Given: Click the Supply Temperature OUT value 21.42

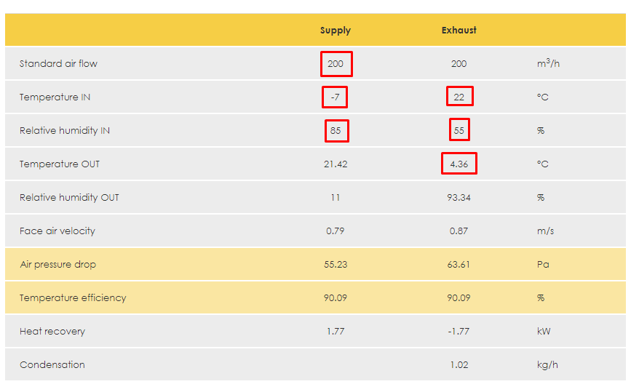Looking at the screenshot, I should pos(336,164).
